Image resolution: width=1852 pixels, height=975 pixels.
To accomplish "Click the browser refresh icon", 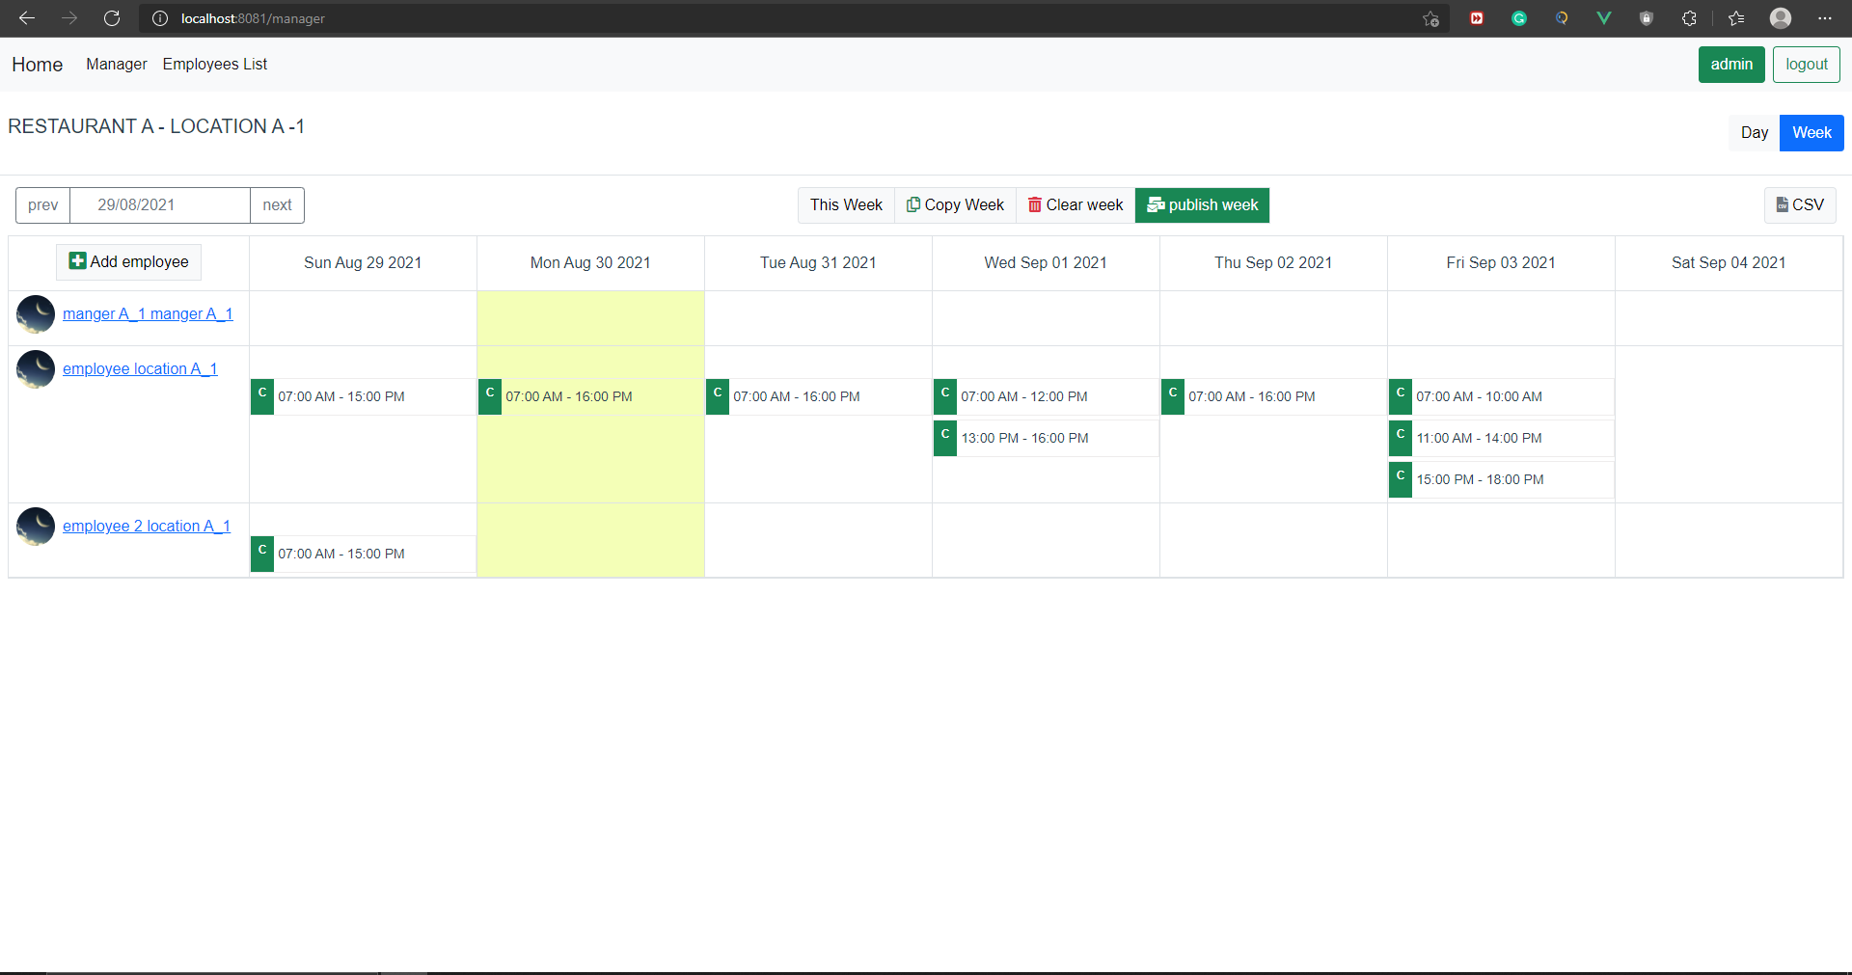I will click(112, 17).
